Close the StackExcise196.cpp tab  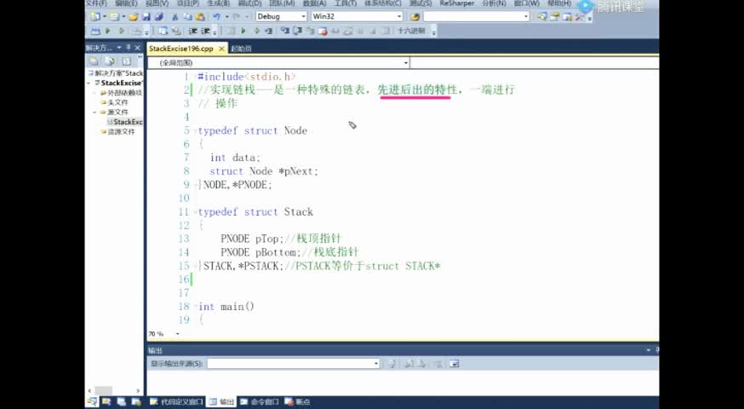point(221,49)
